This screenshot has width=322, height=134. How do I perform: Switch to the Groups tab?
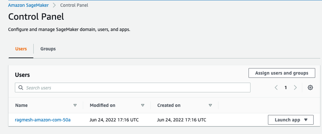[x=48, y=49]
